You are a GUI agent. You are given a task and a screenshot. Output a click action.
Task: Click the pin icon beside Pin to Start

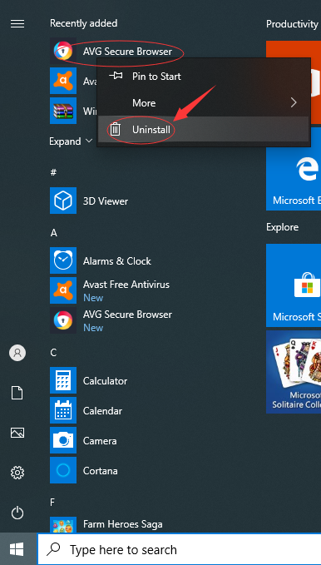(x=116, y=76)
